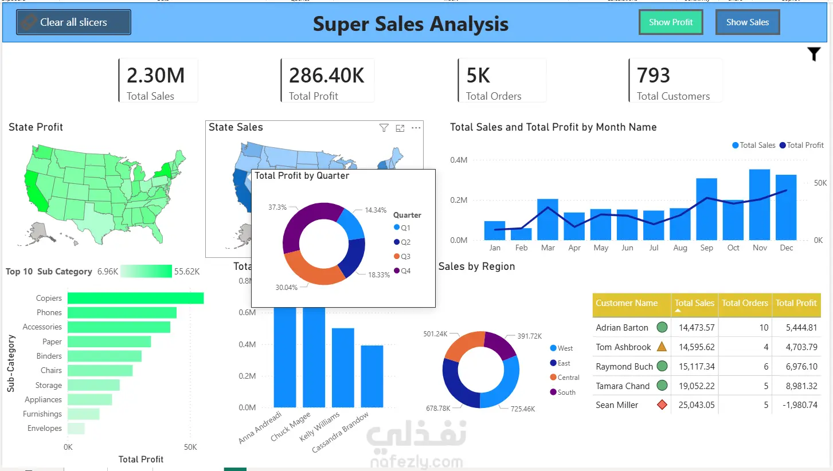The width and height of the screenshot is (833, 471).
Task: Click the black filter funnel icon at top right
Action: [814, 54]
